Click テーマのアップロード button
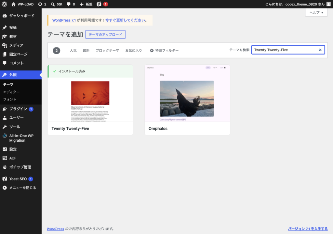333x234 pixels. pyautogui.click(x=105, y=34)
